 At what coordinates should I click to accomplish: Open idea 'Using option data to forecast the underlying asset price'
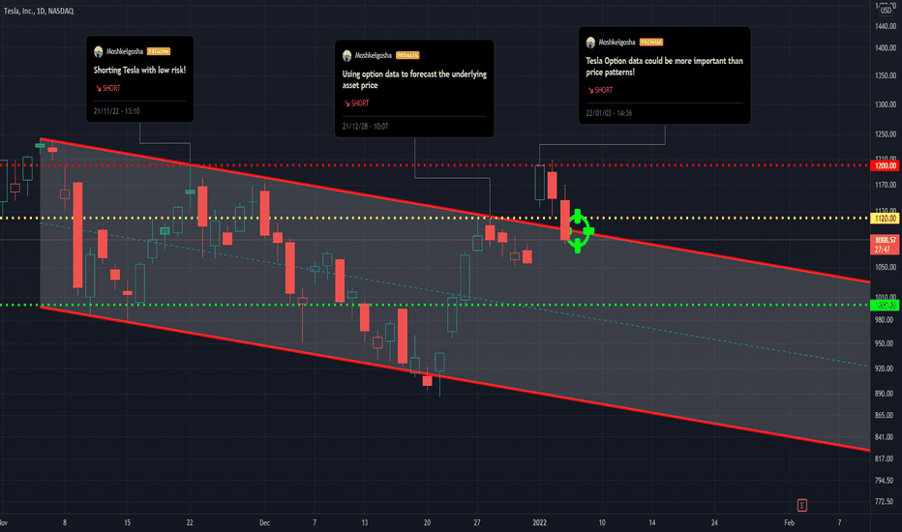click(414, 79)
